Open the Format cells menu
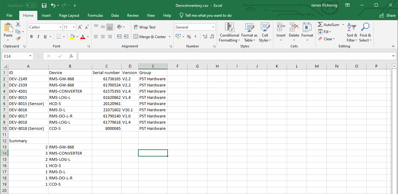Screen dimensions: 398x194 307,32
